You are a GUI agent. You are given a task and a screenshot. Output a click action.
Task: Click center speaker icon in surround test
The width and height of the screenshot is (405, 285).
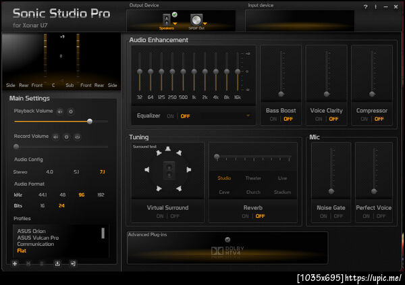pos(169,171)
